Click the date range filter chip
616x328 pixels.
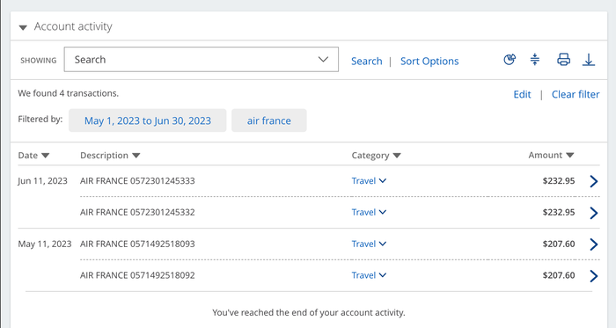[148, 120]
